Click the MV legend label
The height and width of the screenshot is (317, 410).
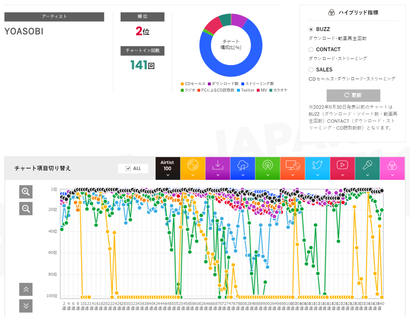[x=263, y=90]
